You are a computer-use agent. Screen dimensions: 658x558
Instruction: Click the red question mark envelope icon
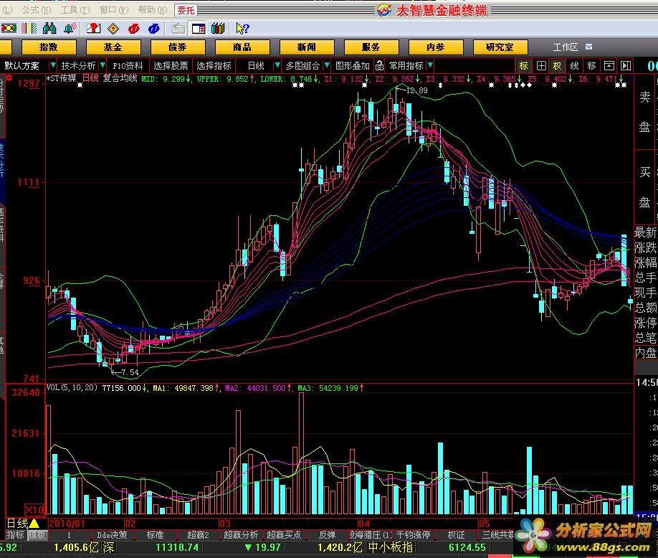pyautogui.click(x=93, y=28)
